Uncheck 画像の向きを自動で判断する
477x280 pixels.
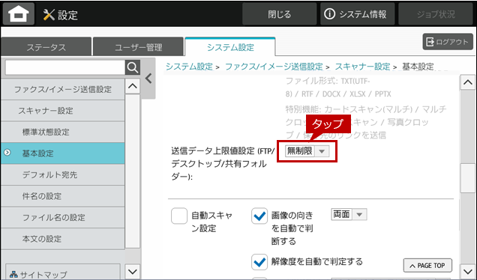click(x=259, y=216)
